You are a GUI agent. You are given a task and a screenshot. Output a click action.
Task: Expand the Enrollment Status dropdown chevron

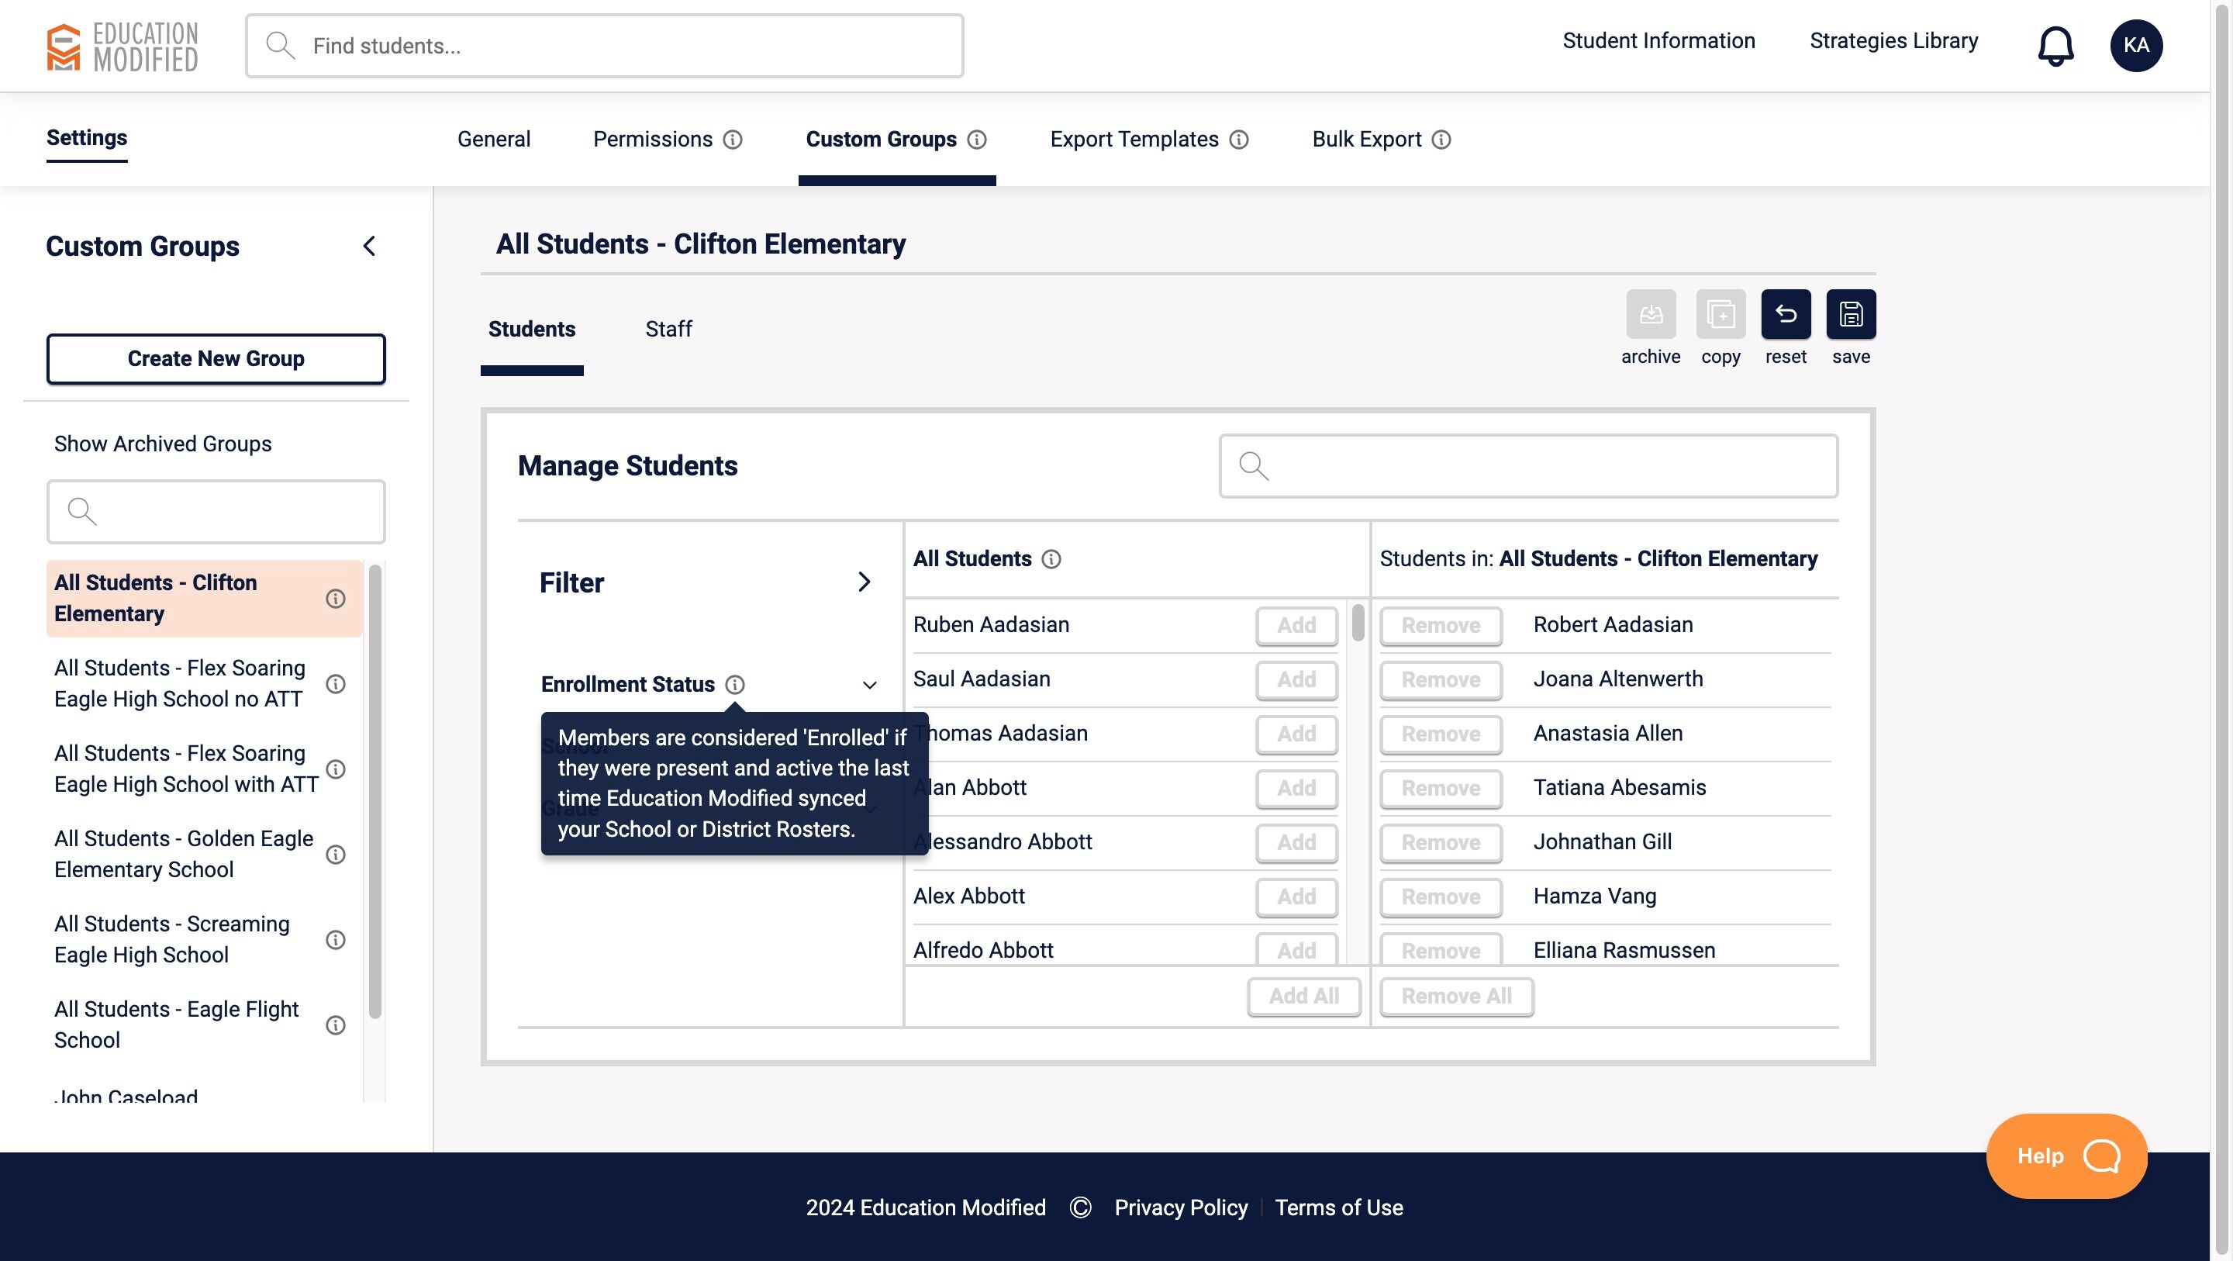(x=869, y=685)
